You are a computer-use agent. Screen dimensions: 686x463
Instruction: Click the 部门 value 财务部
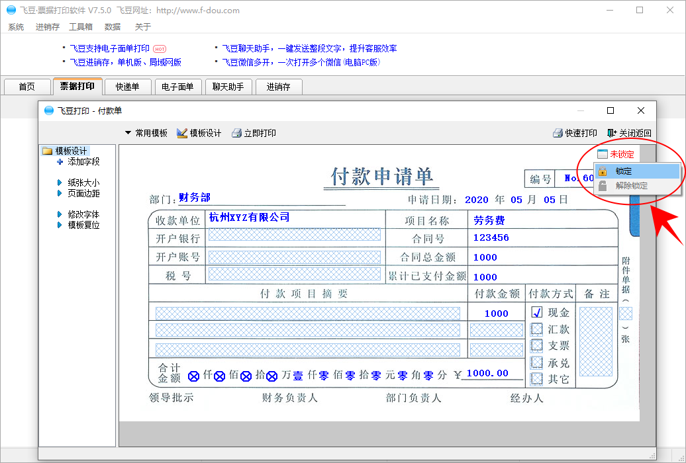click(x=195, y=198)
